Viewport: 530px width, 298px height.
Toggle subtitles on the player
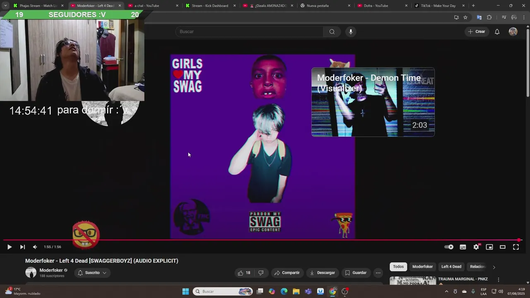coord(463,247)
